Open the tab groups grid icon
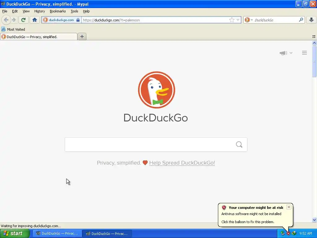Image resolution: width=317 pixels, height=238 pixels. [x=314, y=37]
